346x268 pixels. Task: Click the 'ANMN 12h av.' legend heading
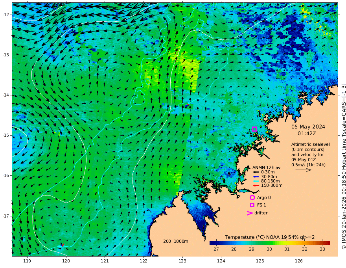(267, 167)
